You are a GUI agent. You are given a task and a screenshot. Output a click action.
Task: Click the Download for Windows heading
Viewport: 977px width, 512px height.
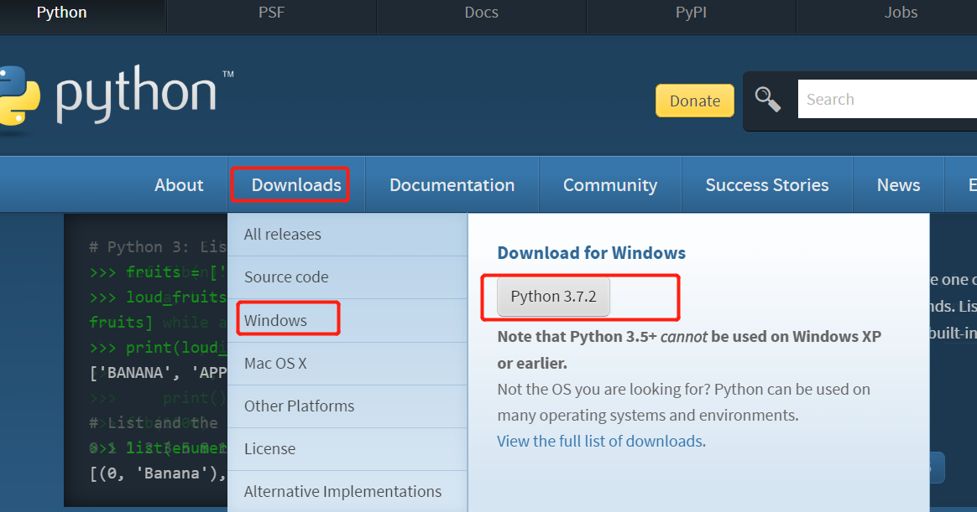click(x=591, y=252)
